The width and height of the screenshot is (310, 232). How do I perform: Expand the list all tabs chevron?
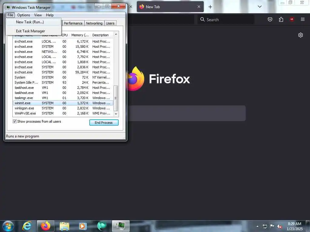click(x=260, y=7)
